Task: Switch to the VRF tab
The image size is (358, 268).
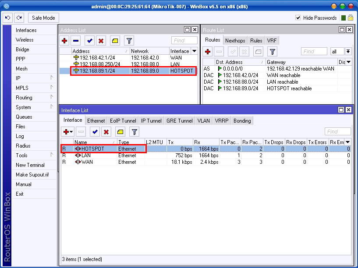Action: [272, 41]
